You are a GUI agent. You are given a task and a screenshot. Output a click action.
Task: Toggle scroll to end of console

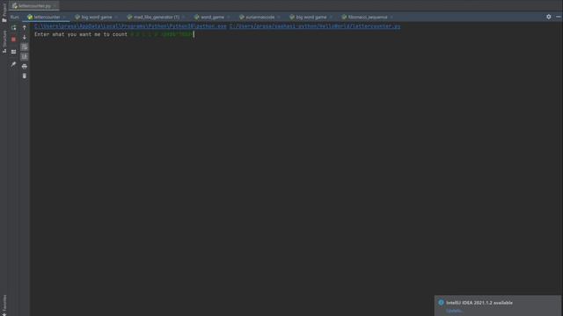pos(25,56)
